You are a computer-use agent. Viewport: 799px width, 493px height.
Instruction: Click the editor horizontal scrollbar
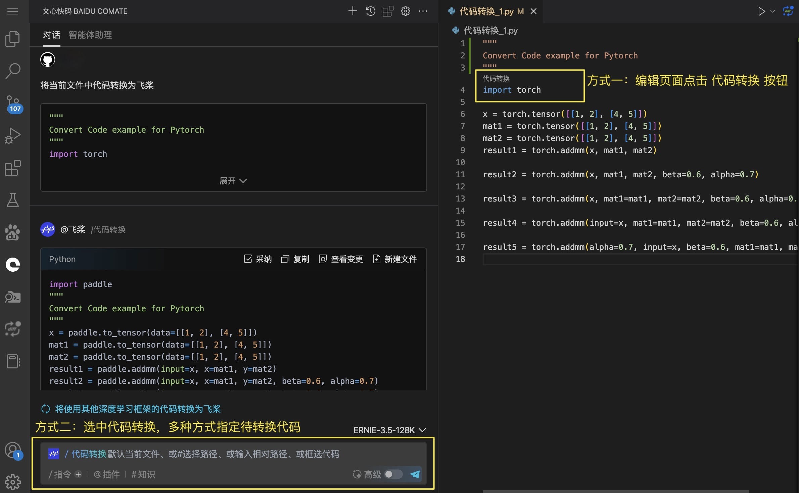(616, 491)
